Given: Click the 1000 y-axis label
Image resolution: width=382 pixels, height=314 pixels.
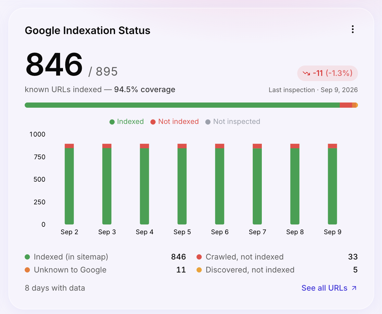Looking at the screenshot, I should click(37, 134).
